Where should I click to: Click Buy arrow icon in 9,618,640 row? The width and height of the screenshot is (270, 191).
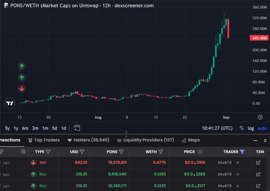click(x=33, y=174)
